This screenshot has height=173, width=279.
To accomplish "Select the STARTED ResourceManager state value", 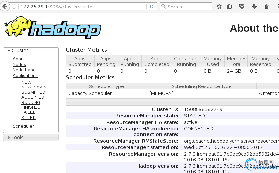I will (195, 116).
